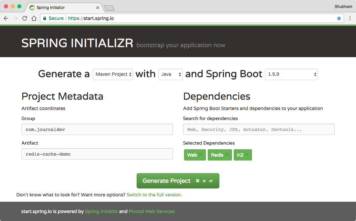This screenshot has width=356, height=221.
Task: Remove the Redis dependency via its X
Action: pyautogui.click(x=227, y=155)
